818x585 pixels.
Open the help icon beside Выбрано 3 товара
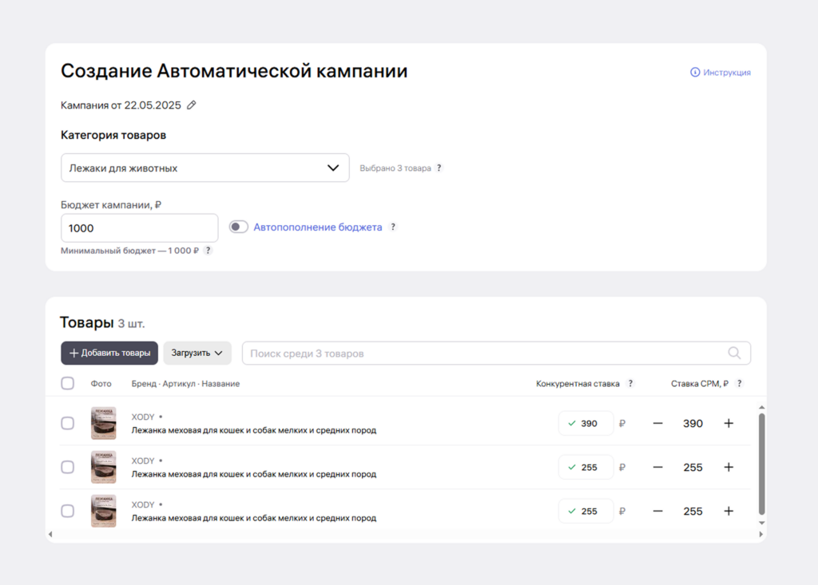click(439, 168)
